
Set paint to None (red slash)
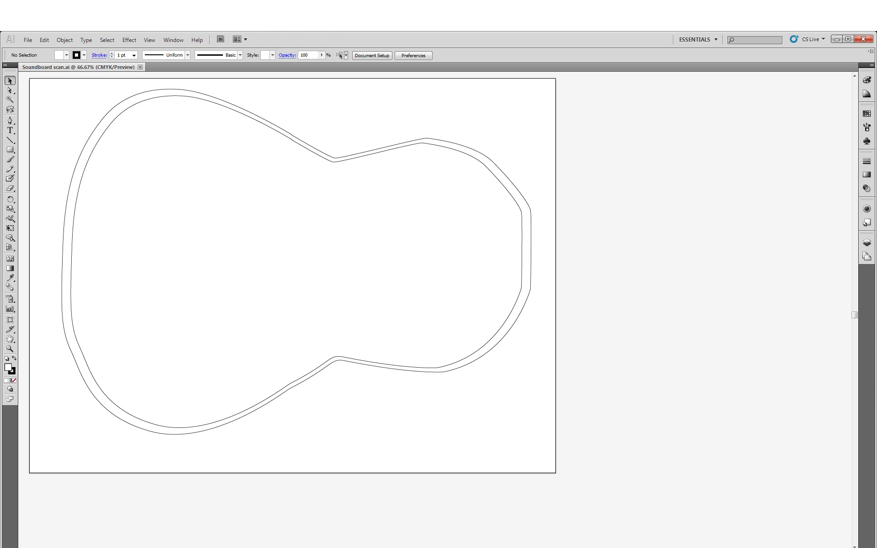[x=14, y=380]
